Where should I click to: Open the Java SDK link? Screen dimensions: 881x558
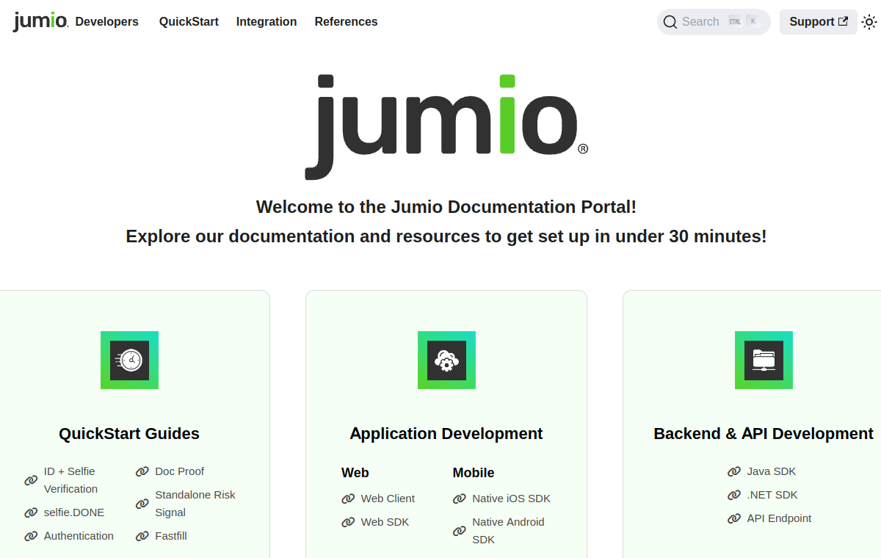(772, 471)
